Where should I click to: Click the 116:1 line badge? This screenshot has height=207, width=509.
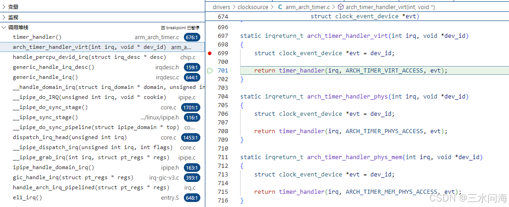click(x=192, y=118)
